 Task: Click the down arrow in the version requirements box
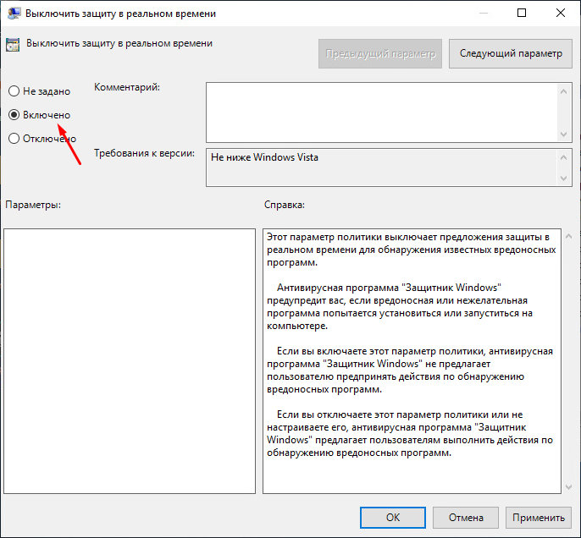point(562,178)
